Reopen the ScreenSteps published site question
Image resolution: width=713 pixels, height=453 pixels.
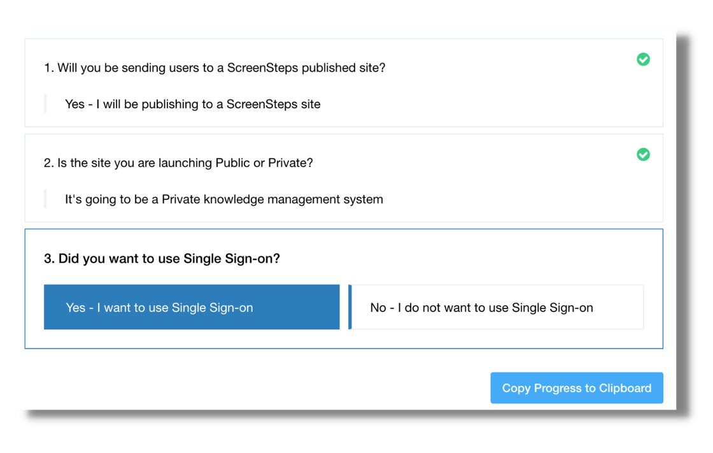coord(221,68)
